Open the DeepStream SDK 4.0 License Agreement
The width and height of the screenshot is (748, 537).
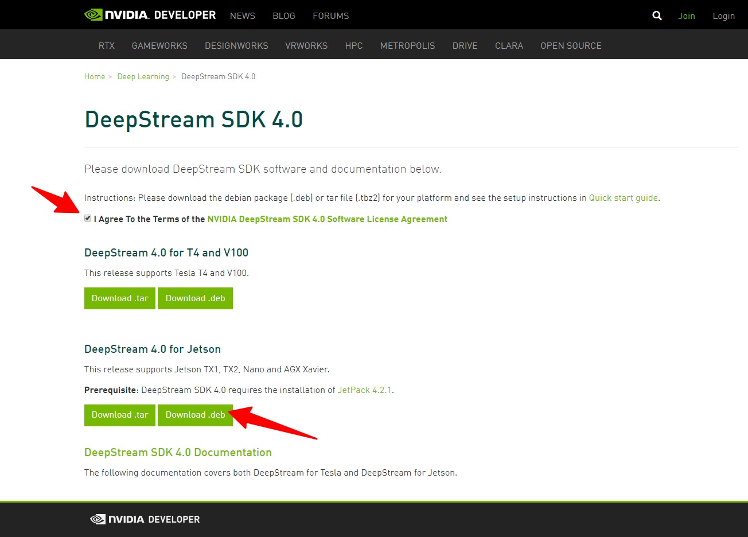(328, 219)
